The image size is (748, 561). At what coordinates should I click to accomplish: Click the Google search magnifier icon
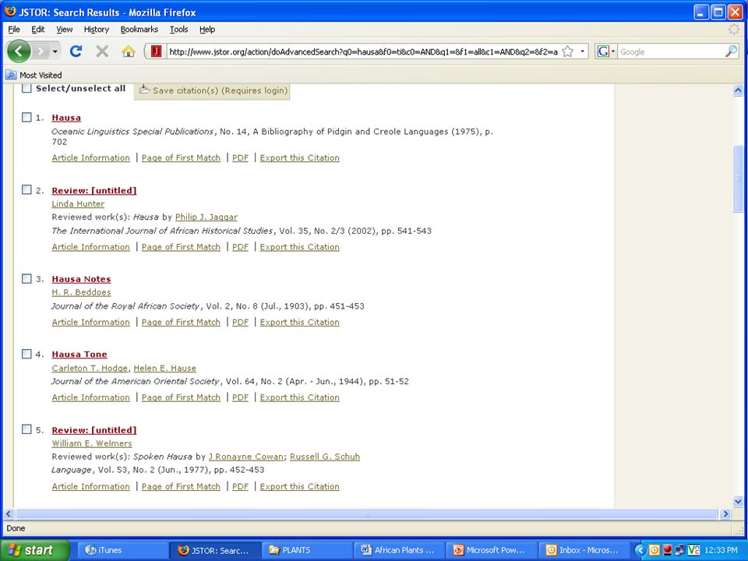(731, 51)
